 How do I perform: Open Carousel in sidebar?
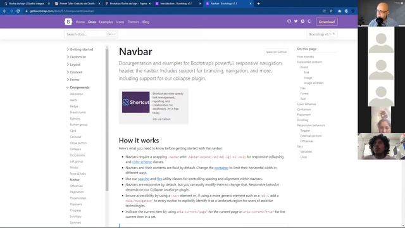pyautogui.click(x=75, y=137)
